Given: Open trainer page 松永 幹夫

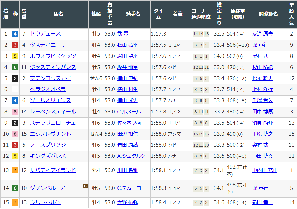Looking at the screenshot, I should click(x=262, y=78).
